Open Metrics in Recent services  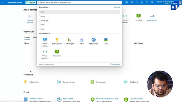(x=81, y=41)
